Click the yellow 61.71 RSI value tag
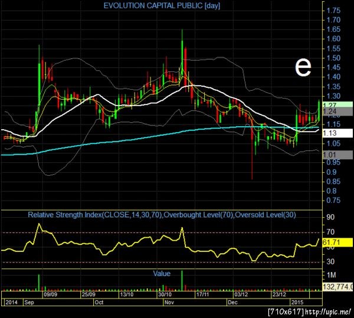The width and height of the screenshot is (354, 318). pyautogui.click(x=337, y=242)
